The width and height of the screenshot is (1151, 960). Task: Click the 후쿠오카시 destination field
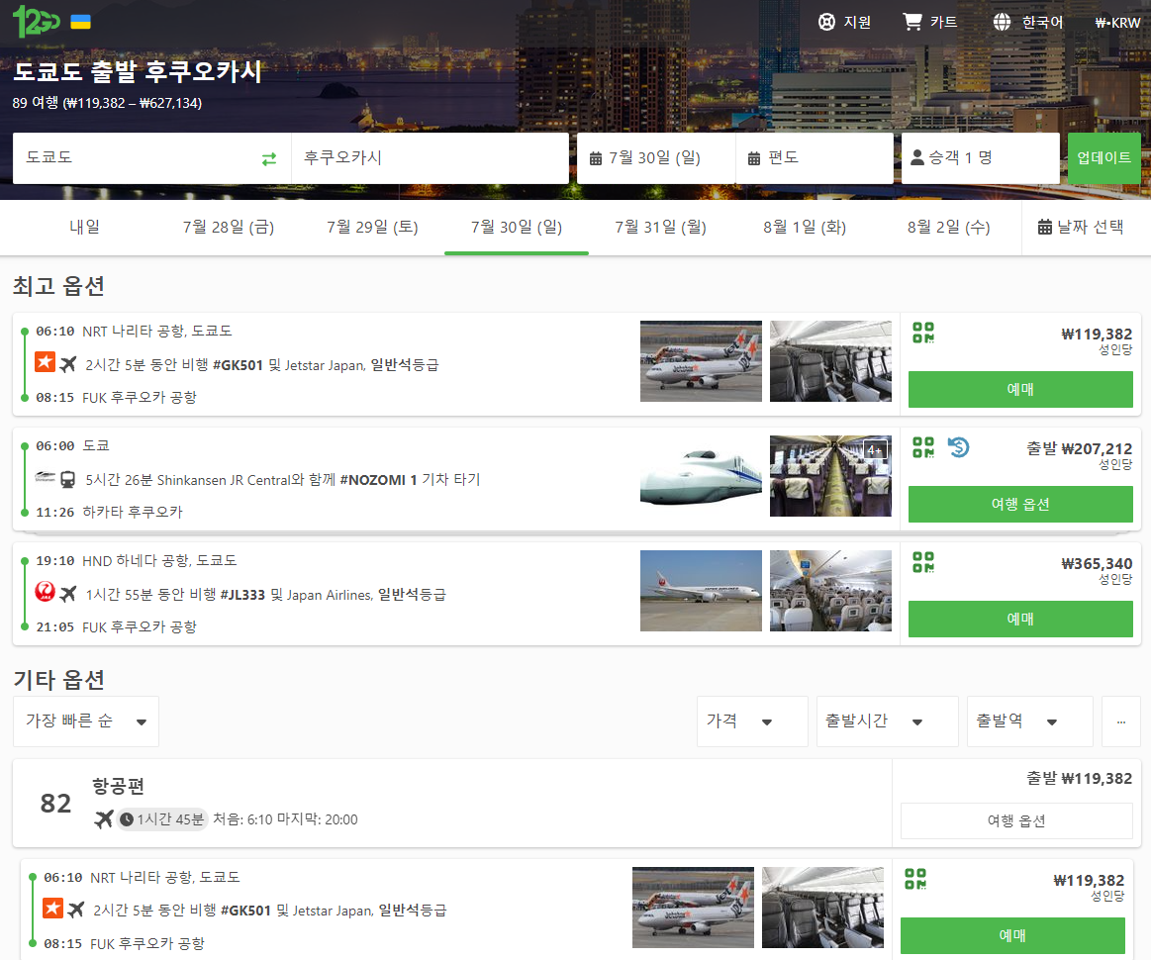pos(431,158)
